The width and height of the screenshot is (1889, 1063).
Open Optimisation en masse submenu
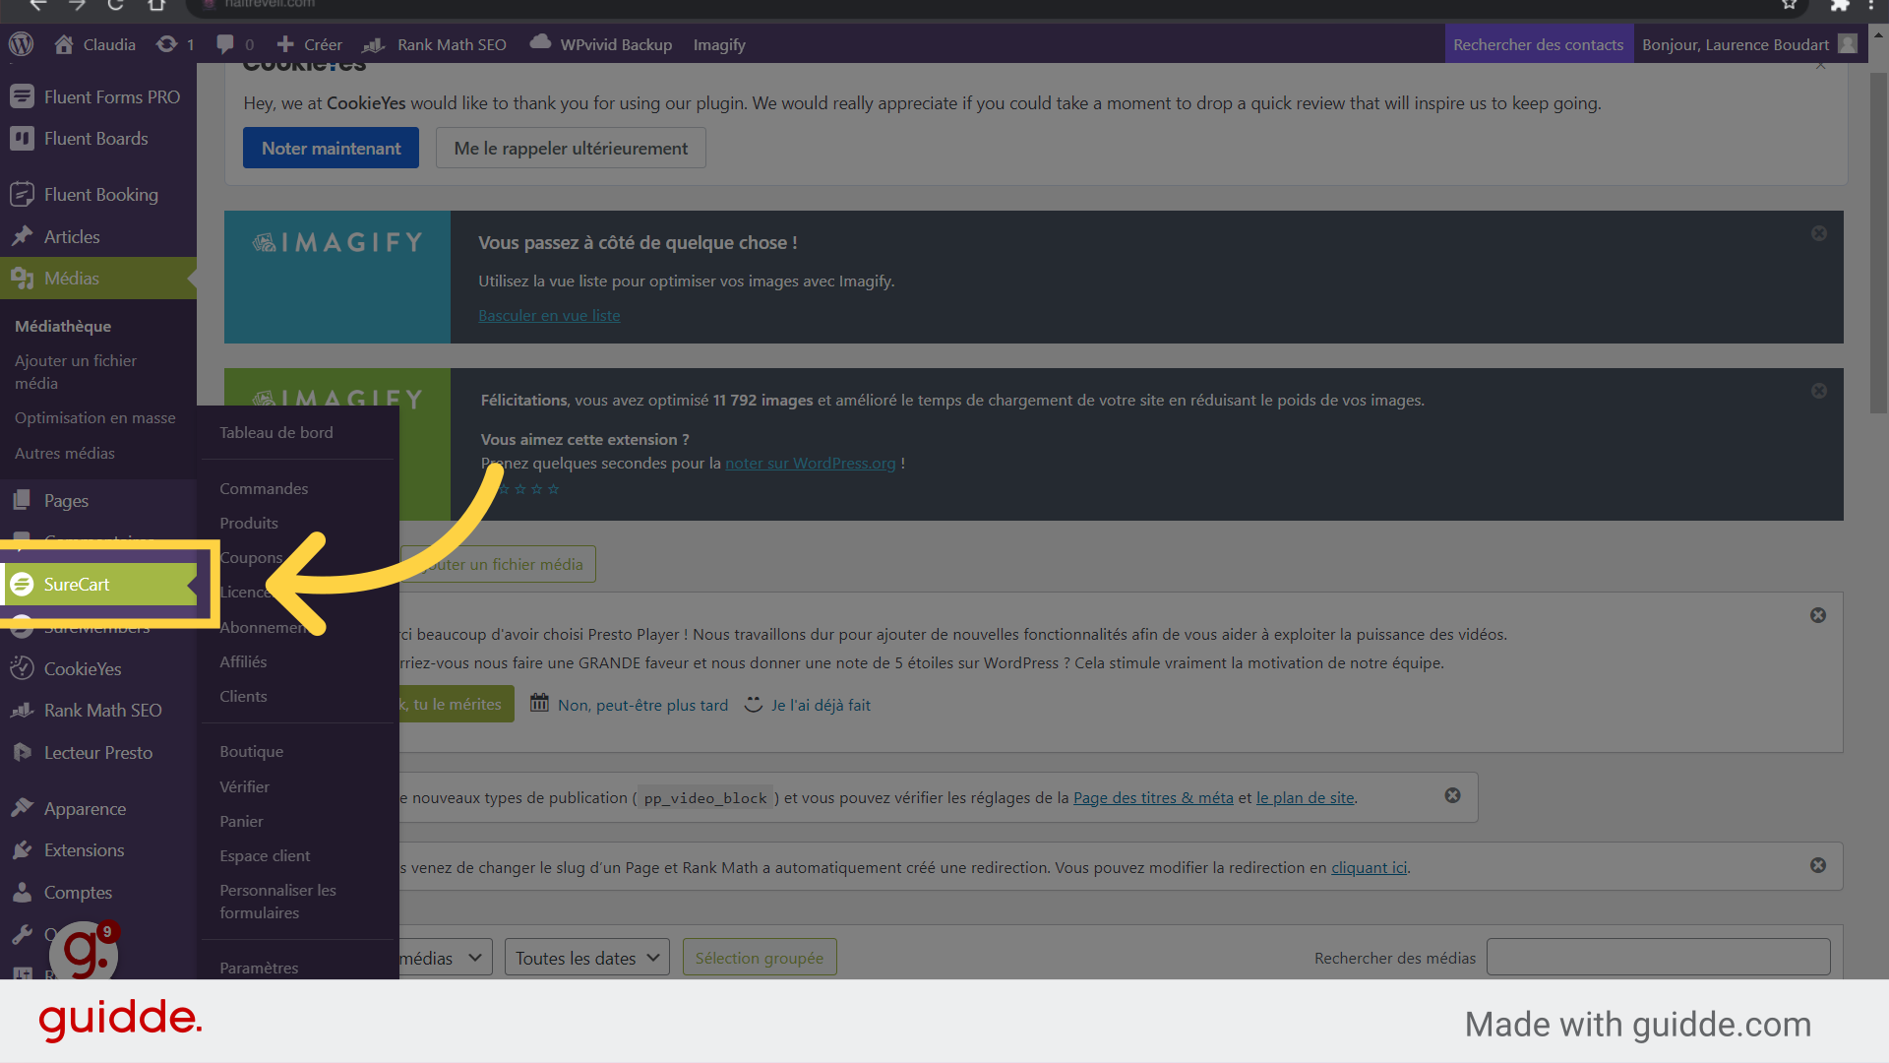(x=94, y=417)
